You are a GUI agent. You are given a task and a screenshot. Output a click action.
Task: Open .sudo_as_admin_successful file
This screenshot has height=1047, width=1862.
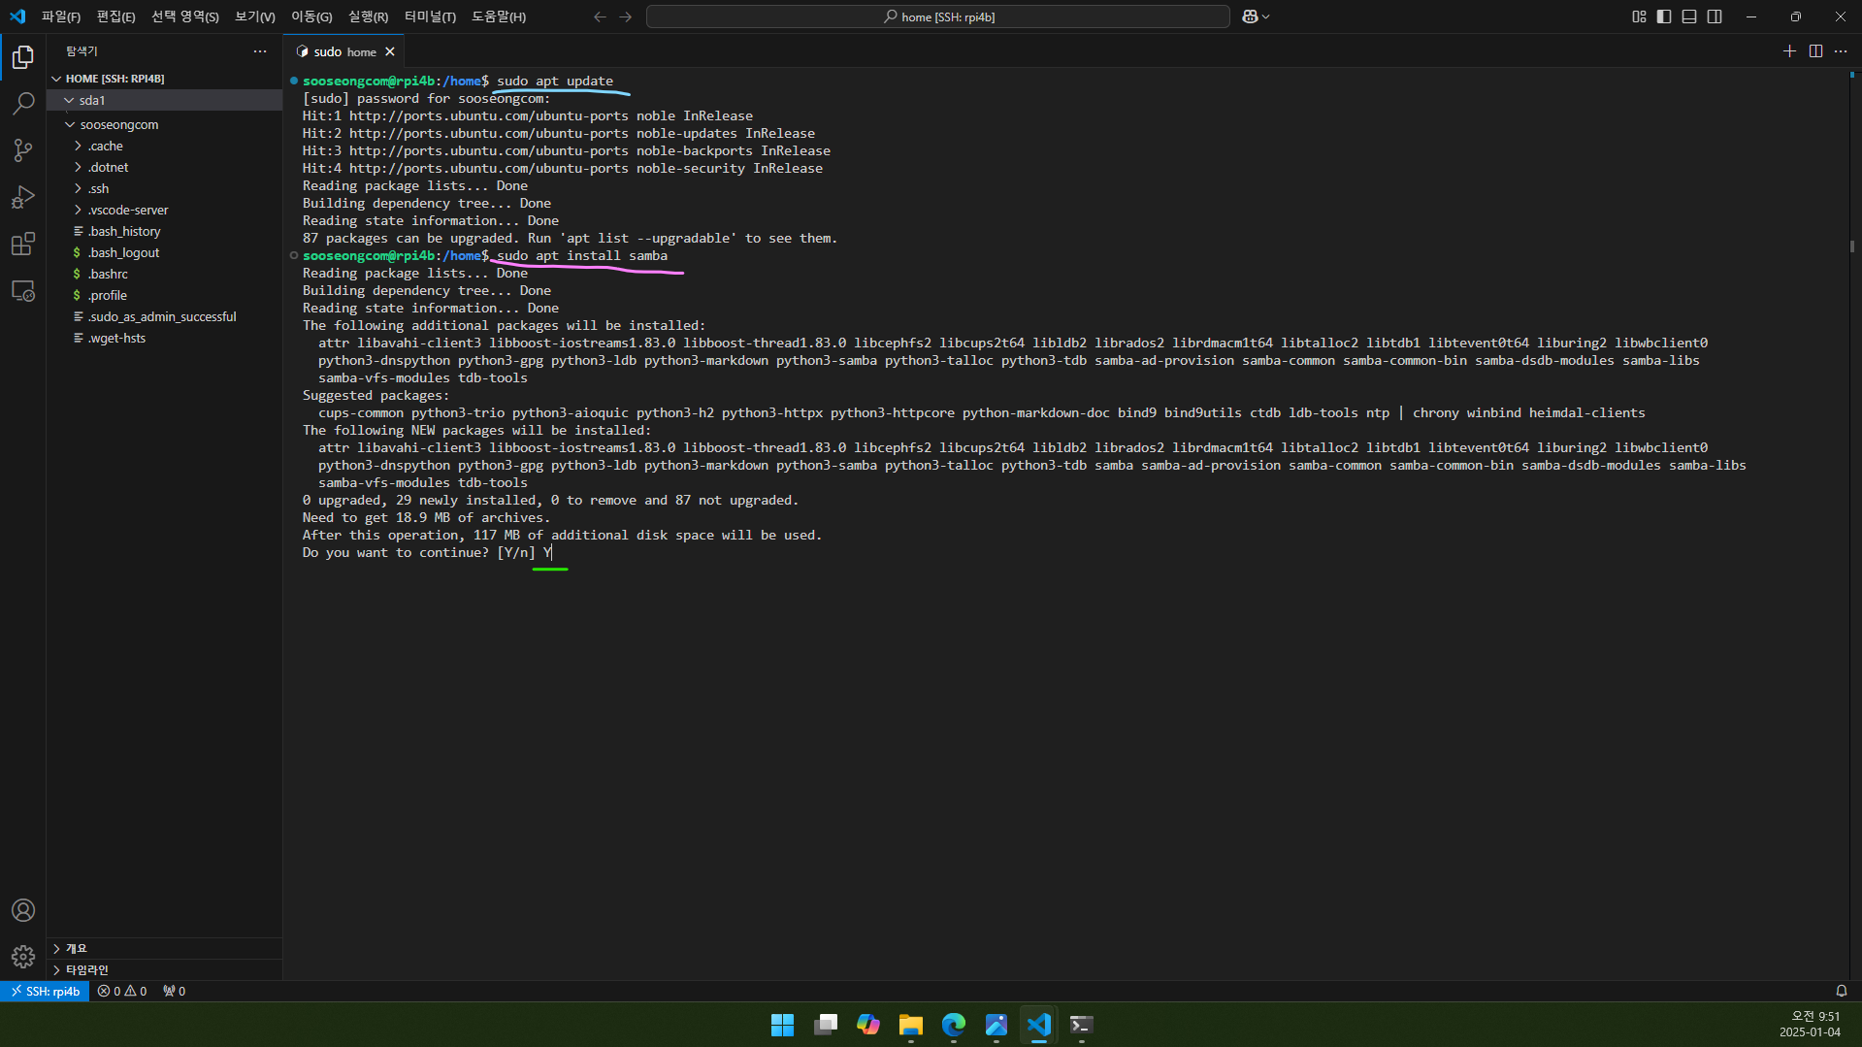click(x=164, y=316)
